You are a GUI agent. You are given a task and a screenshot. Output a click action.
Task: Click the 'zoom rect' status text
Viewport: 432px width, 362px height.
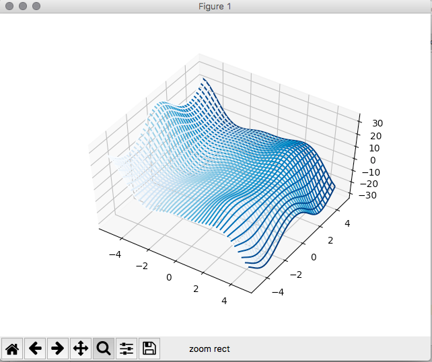coord(209,349)
